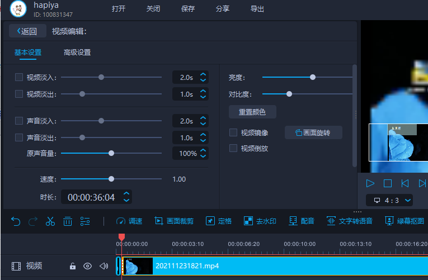Click the 返回 back button
The image size is (428, 280).
(x=27, y=31)
